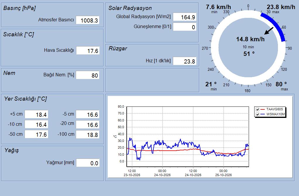Select the Hava Sıcaklığı value field
The width and height of the screenshot is (299, 196).
88,51
